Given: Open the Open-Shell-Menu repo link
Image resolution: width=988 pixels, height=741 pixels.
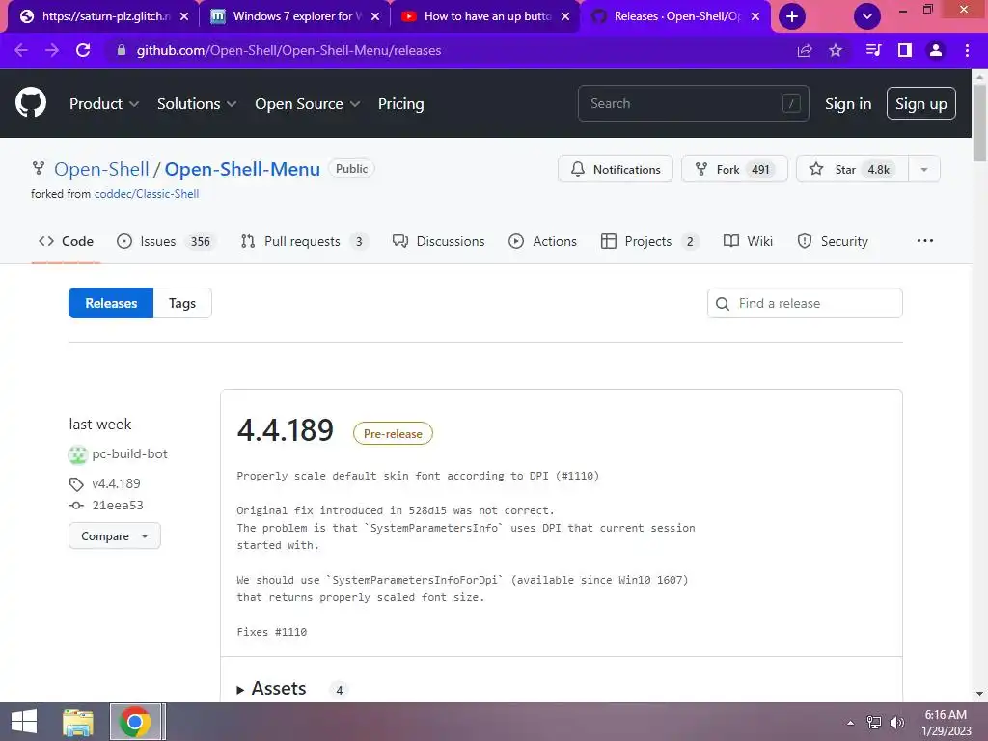Looking at the screenshot, I should tap(242, 169).
